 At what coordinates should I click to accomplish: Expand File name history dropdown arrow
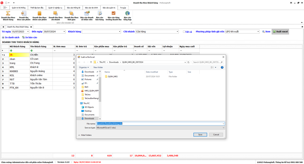click(223, 123)
